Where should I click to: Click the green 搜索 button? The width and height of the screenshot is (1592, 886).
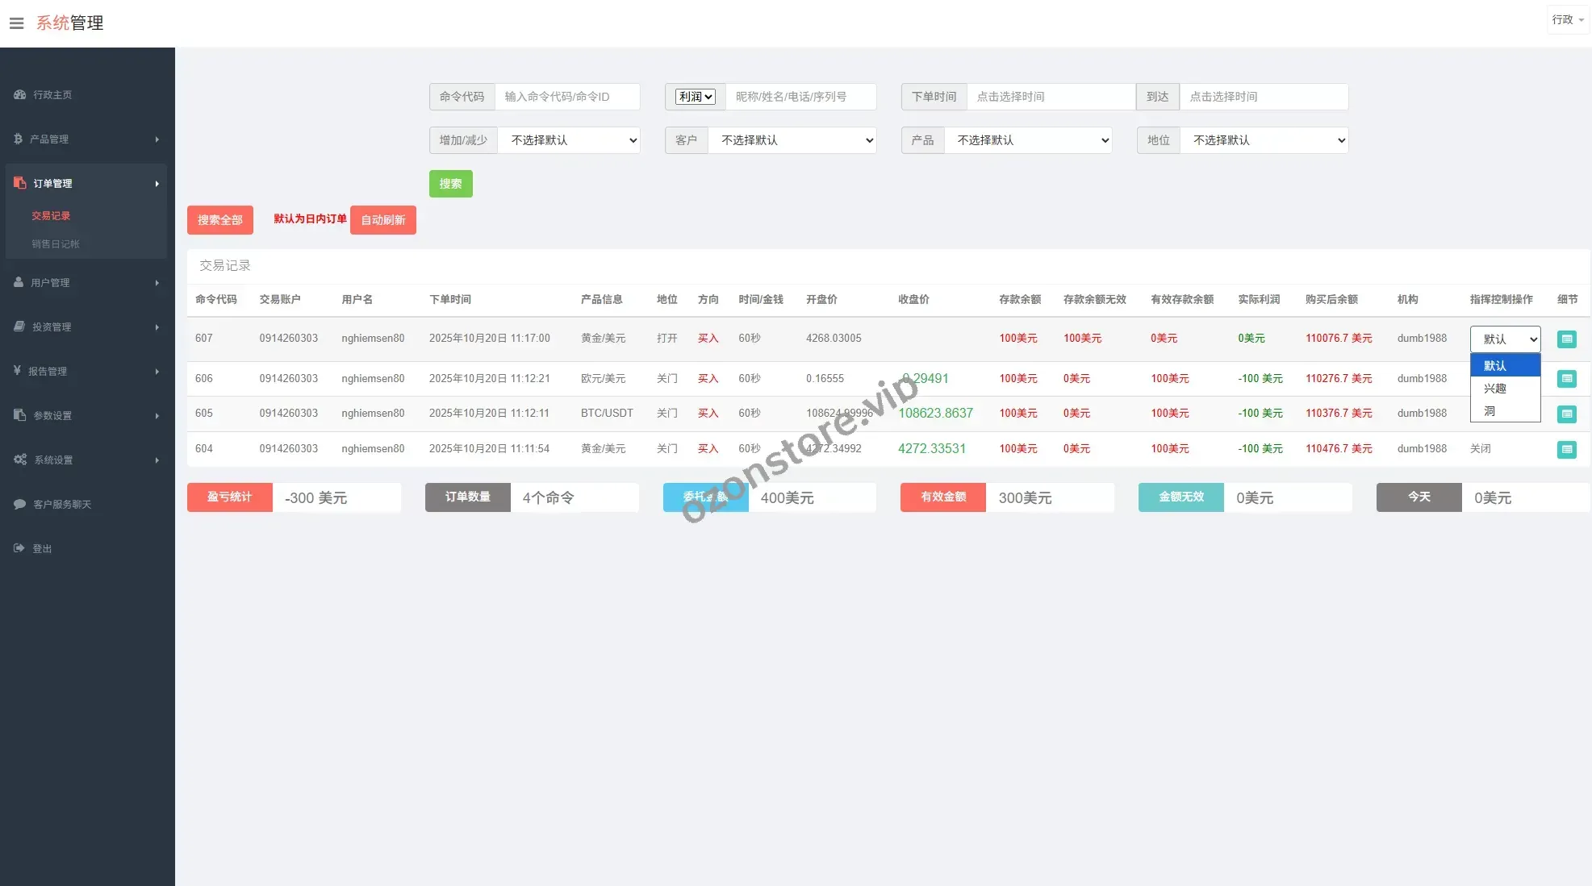(450, 184)
